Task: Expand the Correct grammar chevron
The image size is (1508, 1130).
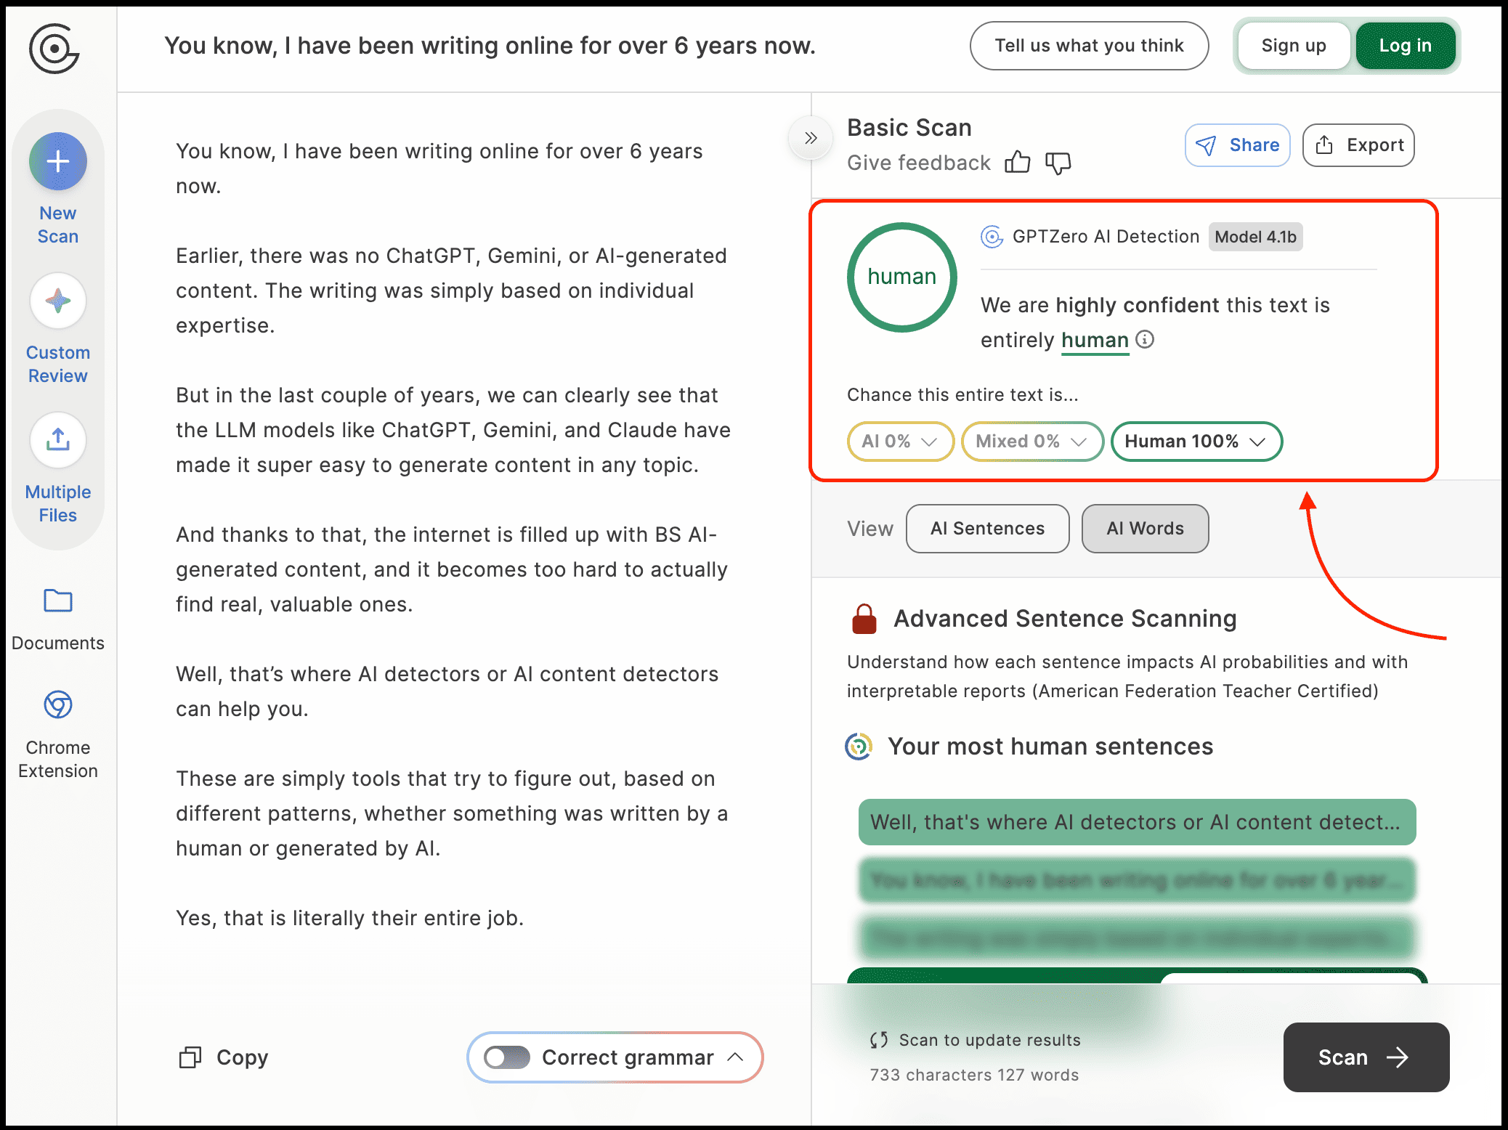Action: click(x=735, y=1057)
